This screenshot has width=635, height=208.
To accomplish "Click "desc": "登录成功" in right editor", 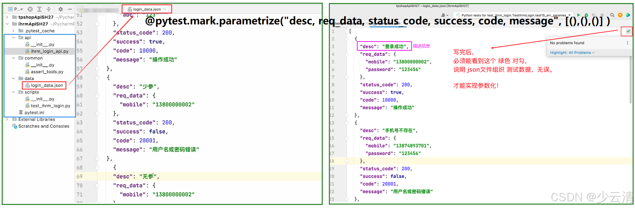I will pyautogui.click(x=384, y=46).
